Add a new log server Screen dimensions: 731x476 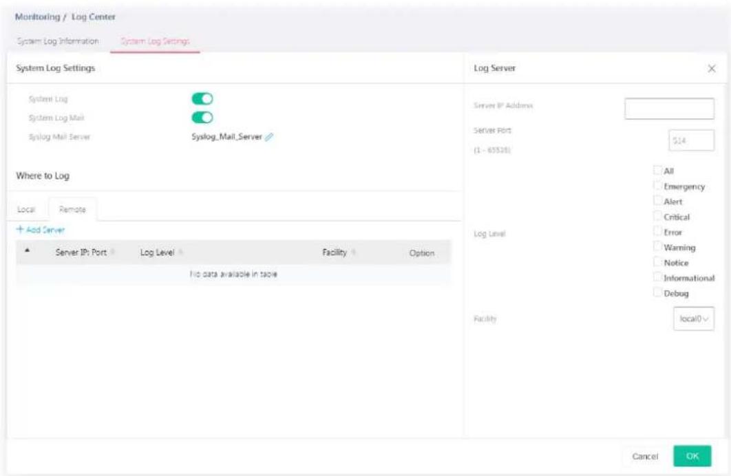[x=41, y=230]
